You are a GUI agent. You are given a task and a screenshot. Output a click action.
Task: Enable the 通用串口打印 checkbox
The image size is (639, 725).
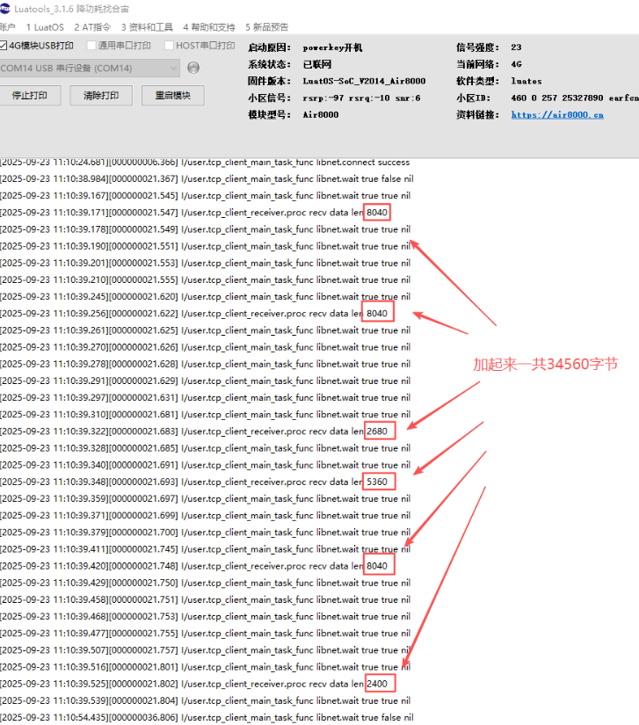91,46
